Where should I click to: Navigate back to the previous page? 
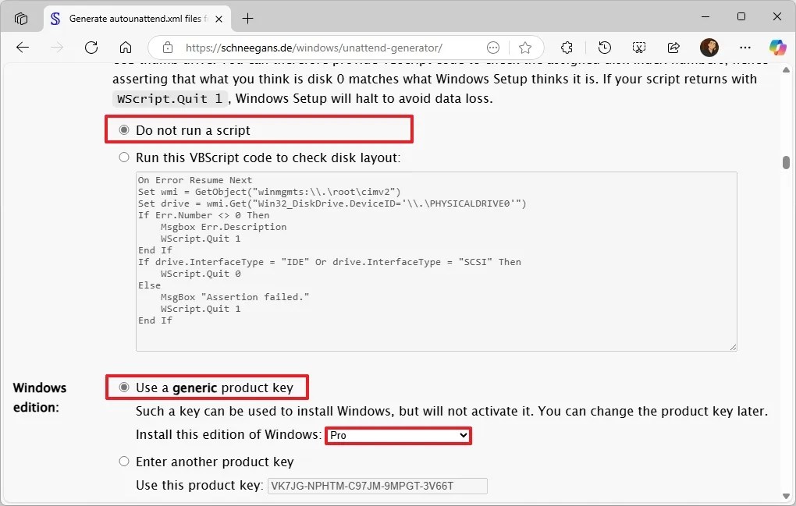tap(23, 48)
